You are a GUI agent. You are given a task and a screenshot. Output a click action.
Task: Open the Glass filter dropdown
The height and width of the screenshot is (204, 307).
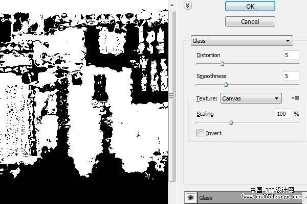coord(242,41)
